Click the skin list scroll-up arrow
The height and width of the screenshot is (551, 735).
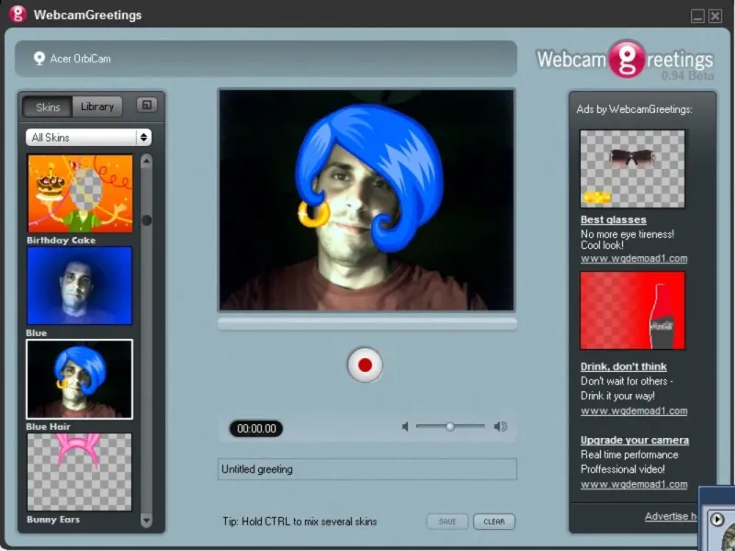(146, 162)
